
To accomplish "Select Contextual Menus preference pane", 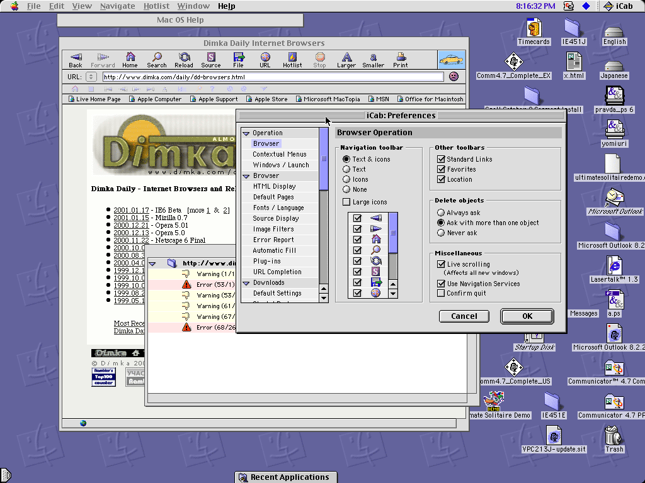I will point(280,155).
